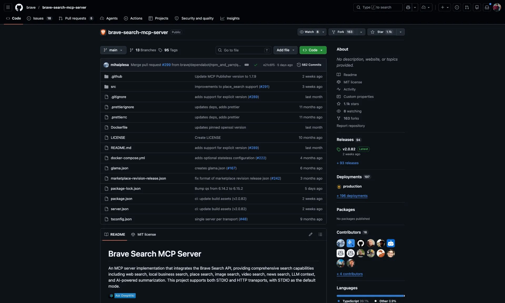Open the README.md file
This screenshot has height=303, width=505.
pos(121,148)
